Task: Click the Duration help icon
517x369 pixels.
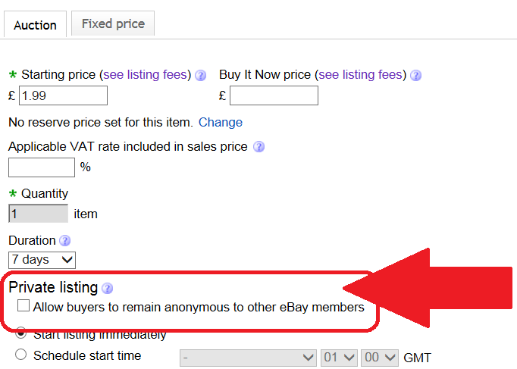Action: tap(65, 241)
